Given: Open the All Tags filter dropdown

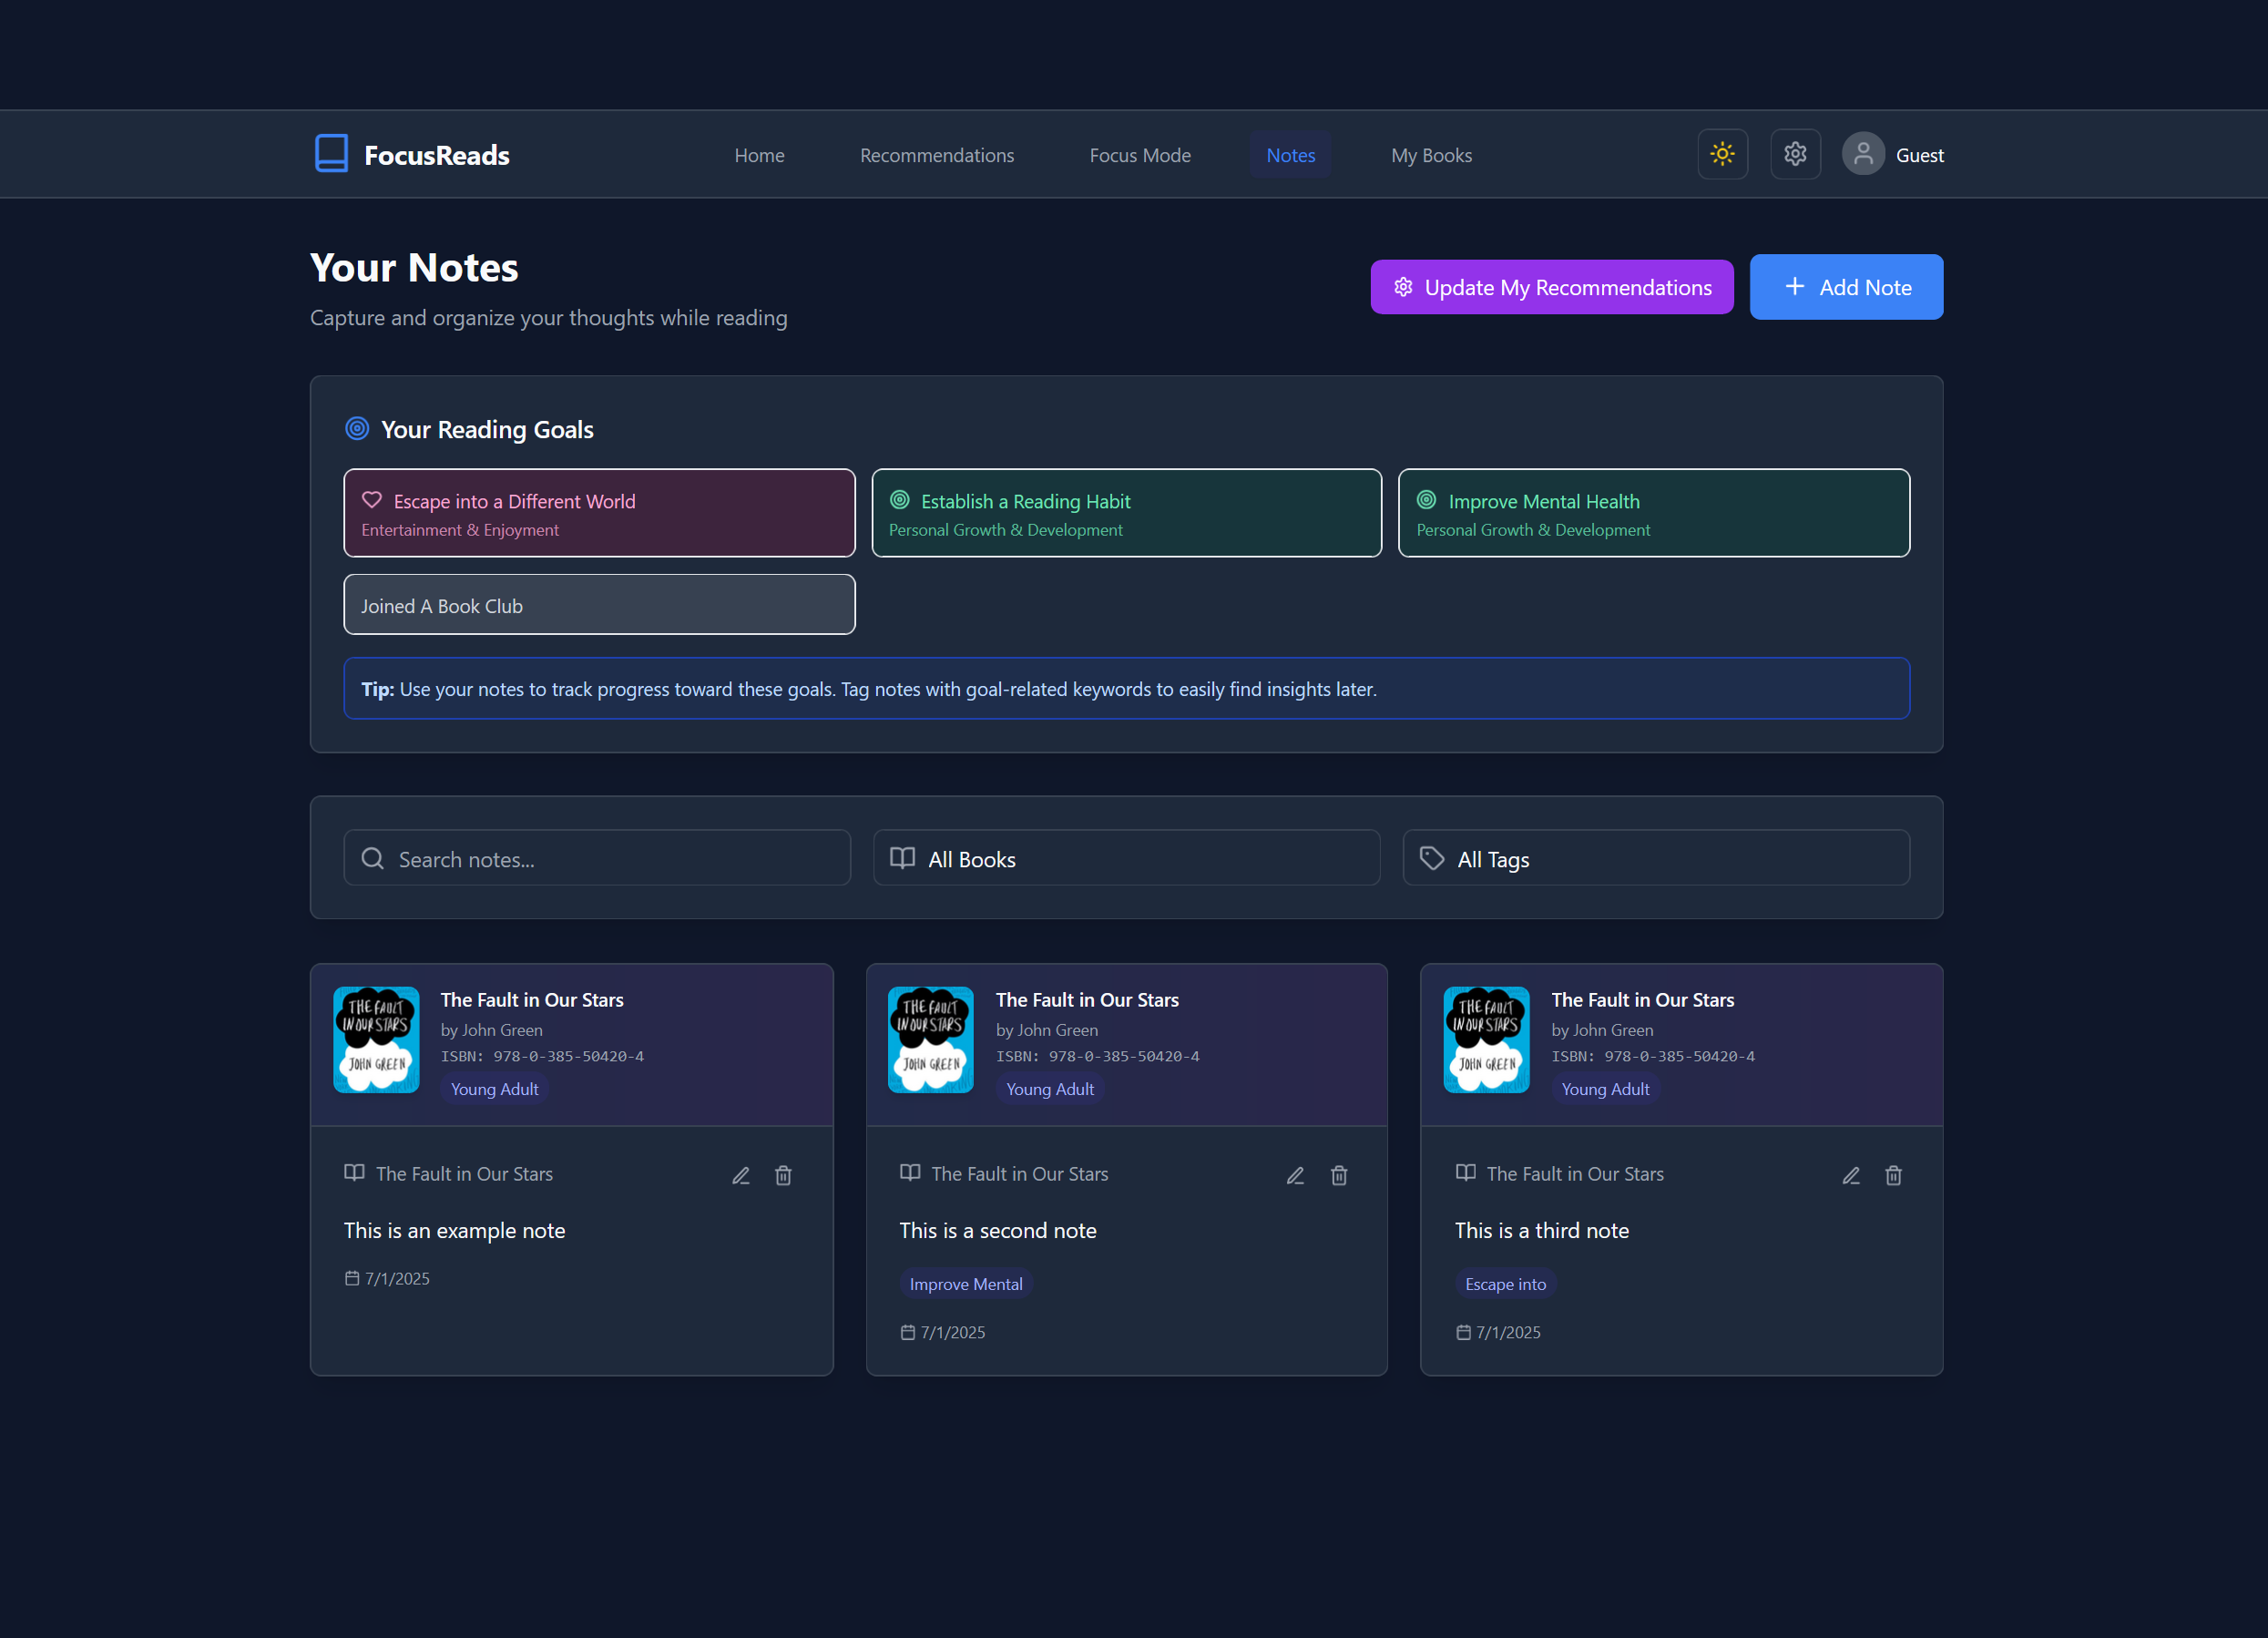Looking at the screenshot, I should click(1655, 858).
